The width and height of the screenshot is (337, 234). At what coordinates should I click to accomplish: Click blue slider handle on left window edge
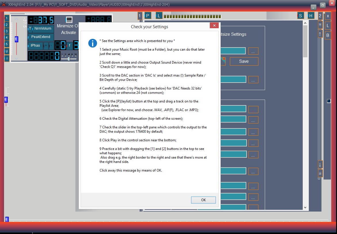[x=6, y=100]
